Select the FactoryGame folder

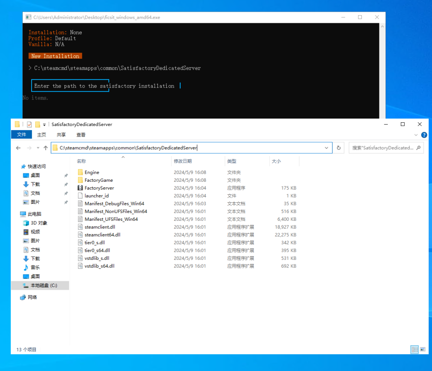pos(98,180)
